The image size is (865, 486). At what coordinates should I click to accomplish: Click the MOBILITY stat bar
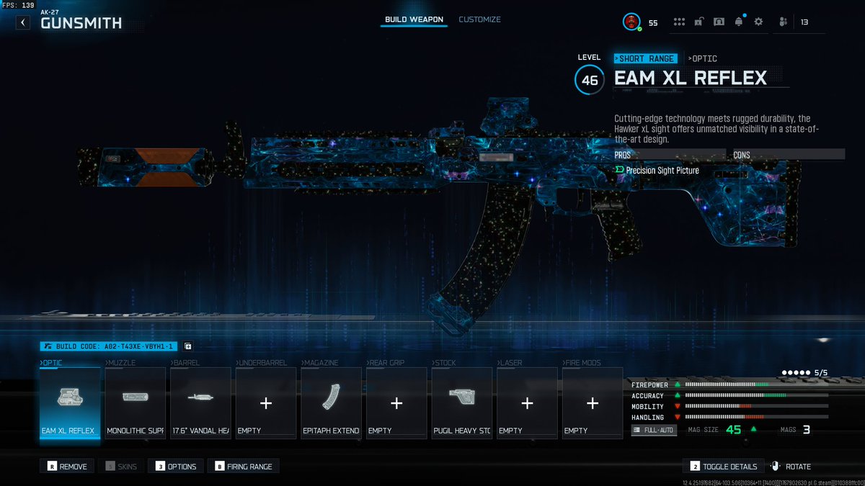coord(756,406)
